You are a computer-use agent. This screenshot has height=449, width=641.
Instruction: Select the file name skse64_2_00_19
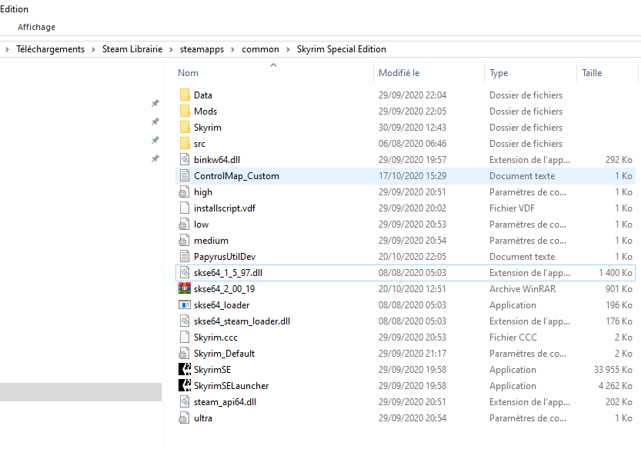[x=224, y=289]
